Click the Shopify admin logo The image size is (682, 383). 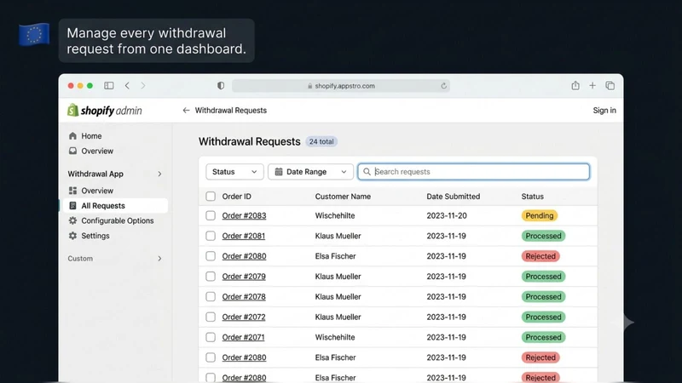point(104,111)
